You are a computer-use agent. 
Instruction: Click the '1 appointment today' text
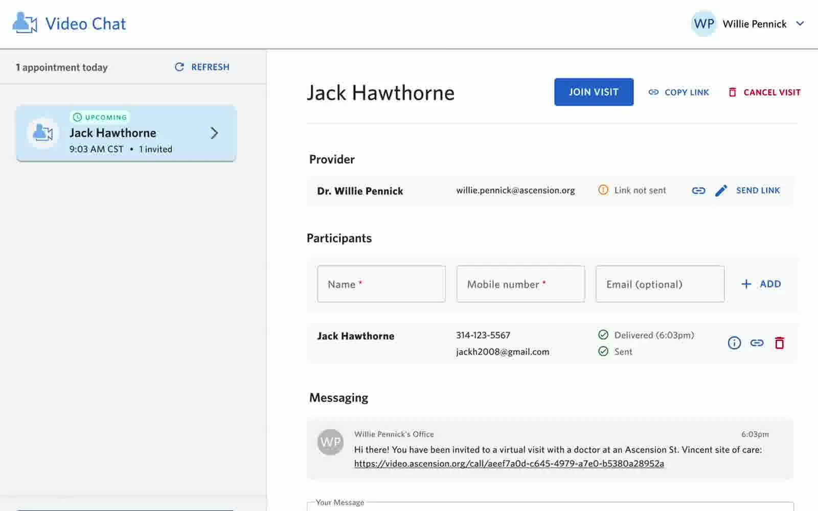[61, 67]
